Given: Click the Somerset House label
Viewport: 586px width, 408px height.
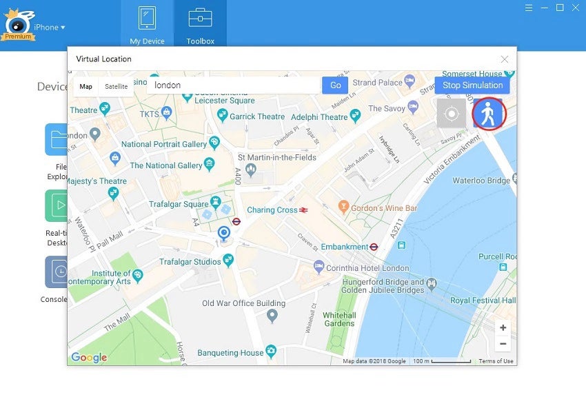Looking at the screenshot, I should click(x=472, y=74).
